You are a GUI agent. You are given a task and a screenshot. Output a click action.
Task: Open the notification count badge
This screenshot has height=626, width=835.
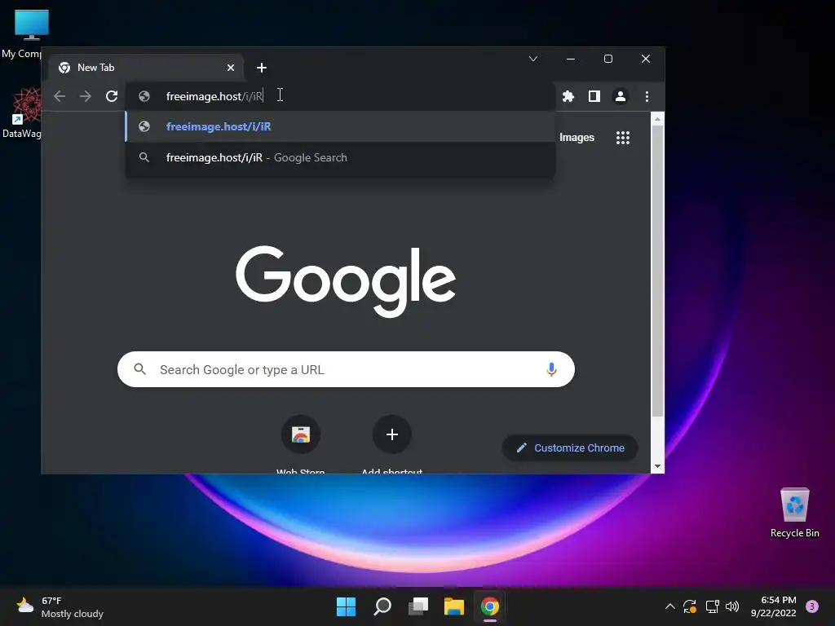pyautogui.click(x=812, y=606)
